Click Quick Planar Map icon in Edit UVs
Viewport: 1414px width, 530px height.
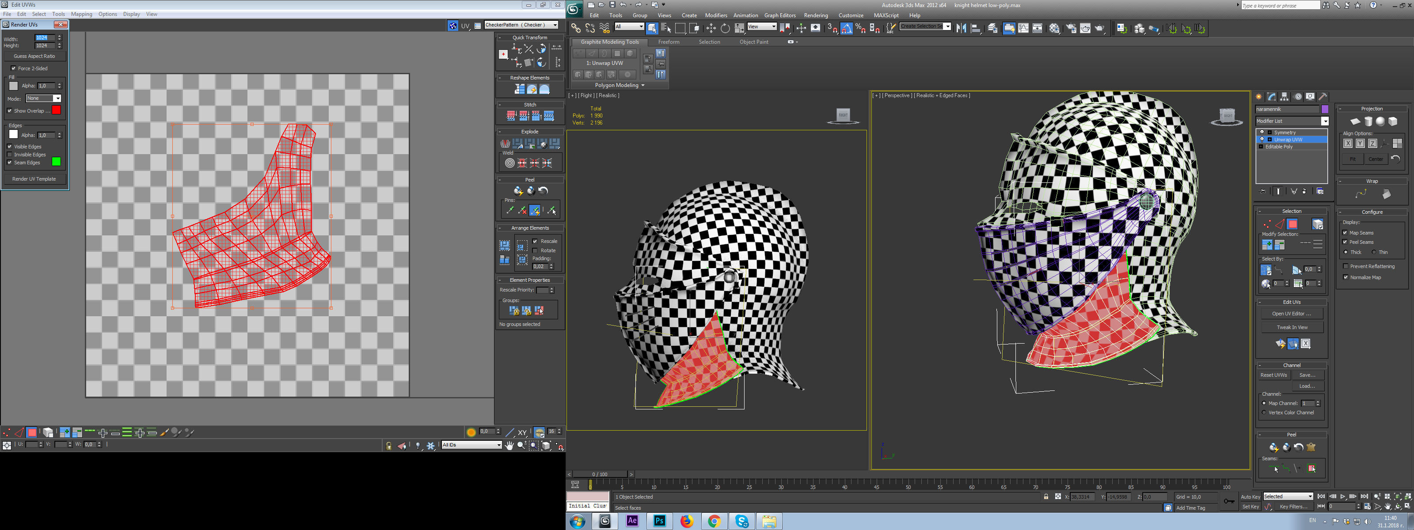click(x=1280, y=344)
